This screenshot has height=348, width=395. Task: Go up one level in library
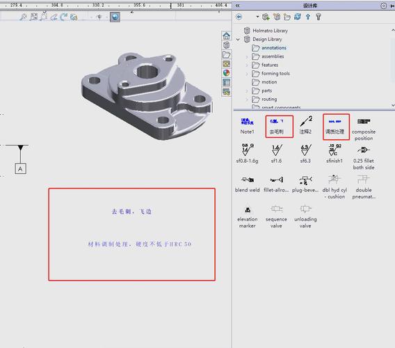(x=308, y=17)
